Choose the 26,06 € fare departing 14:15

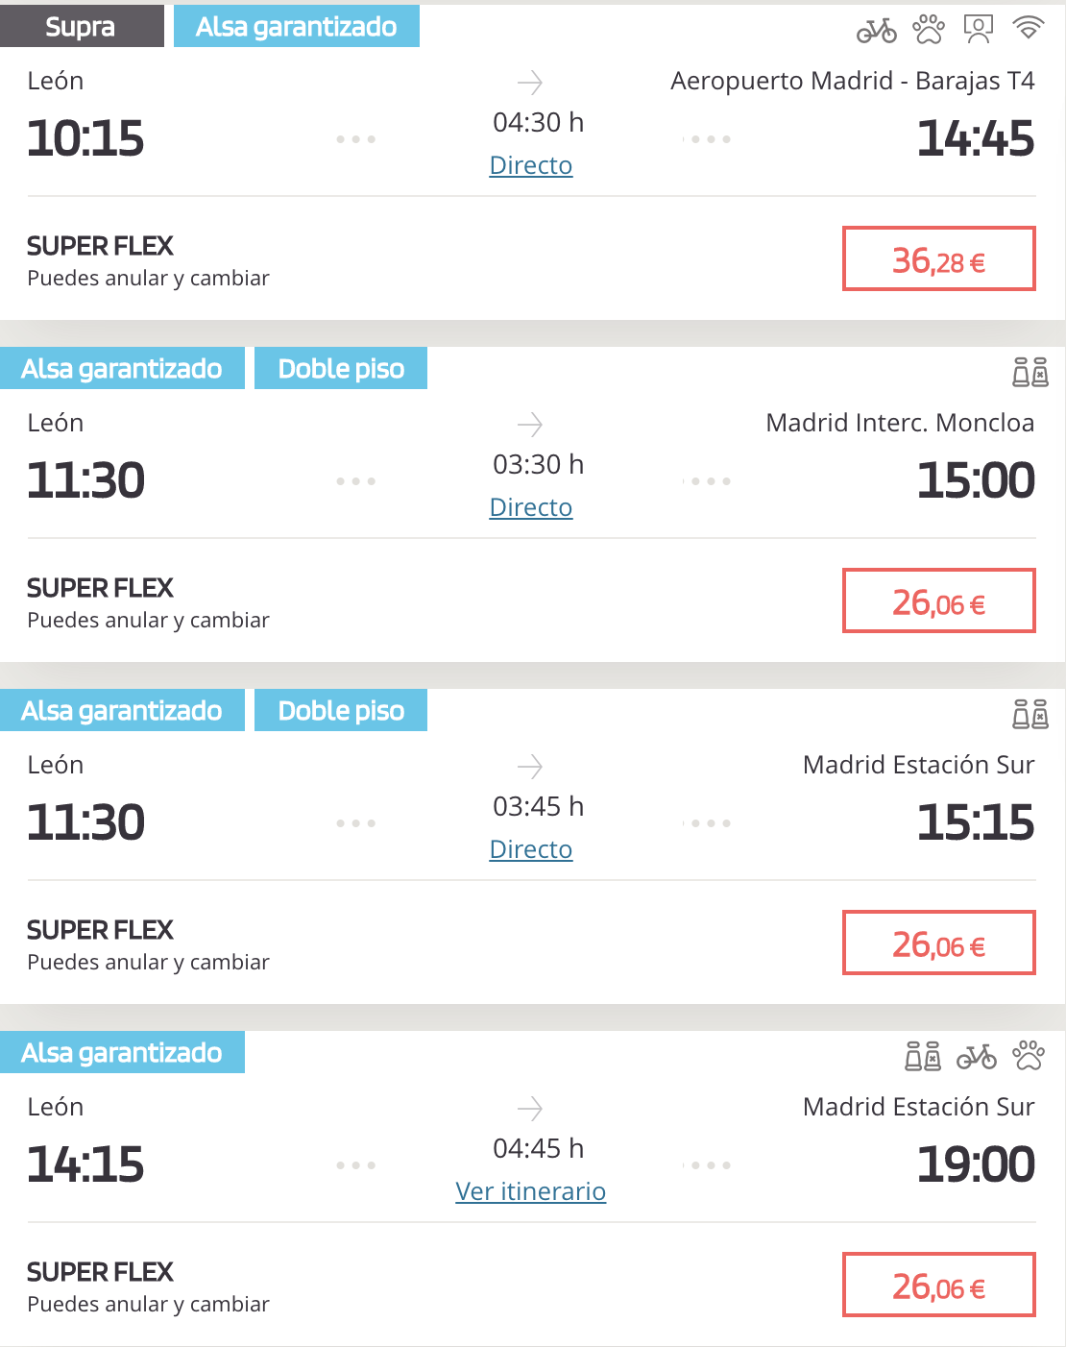point(938,1286)
